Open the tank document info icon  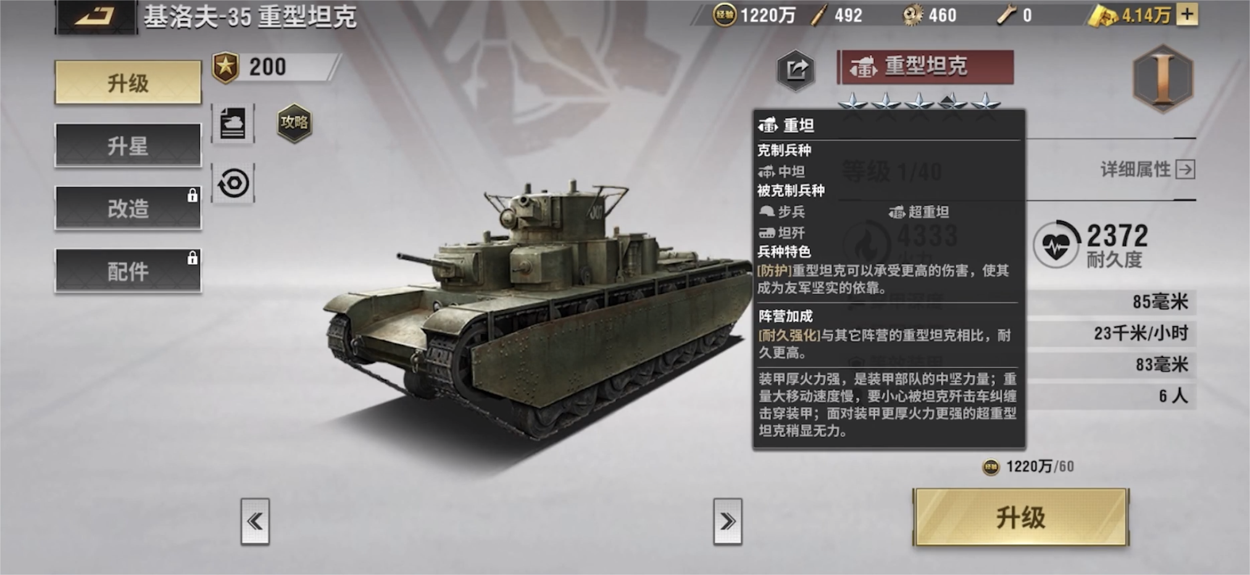coord(233,124)
